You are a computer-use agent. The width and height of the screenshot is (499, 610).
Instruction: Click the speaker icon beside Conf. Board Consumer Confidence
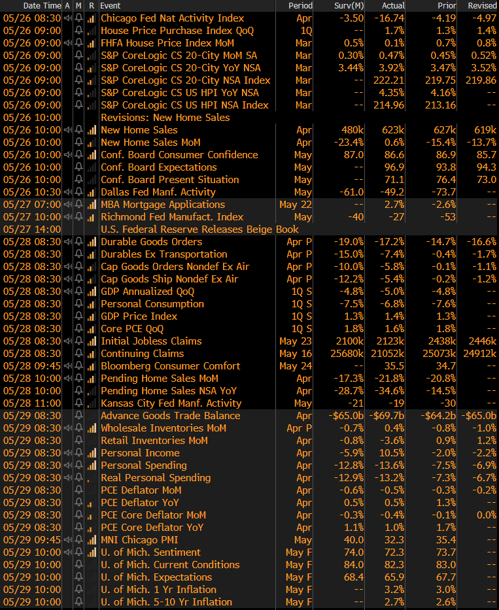68,155
